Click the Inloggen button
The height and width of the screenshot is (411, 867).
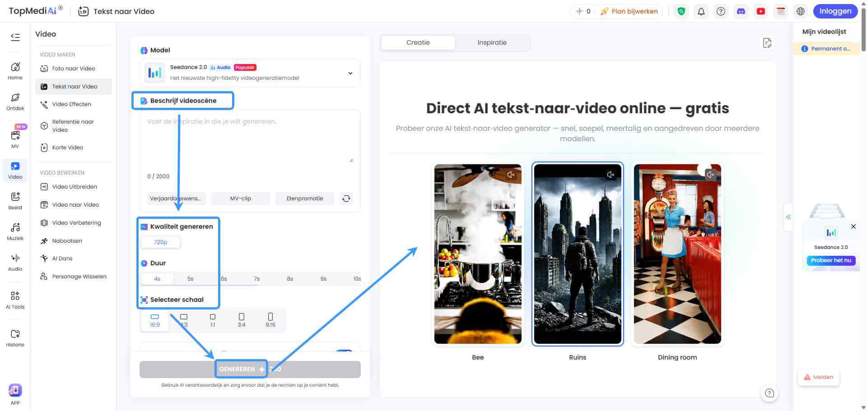click(x=835, y=11)
